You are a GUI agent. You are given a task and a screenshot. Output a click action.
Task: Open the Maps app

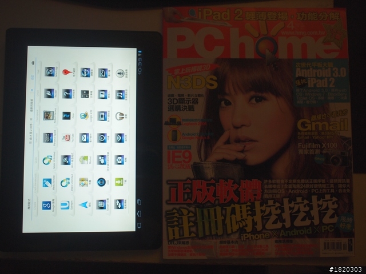(x=83, y=183)
